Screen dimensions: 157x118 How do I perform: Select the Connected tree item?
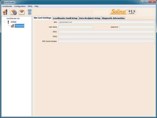tap(19, 26)
